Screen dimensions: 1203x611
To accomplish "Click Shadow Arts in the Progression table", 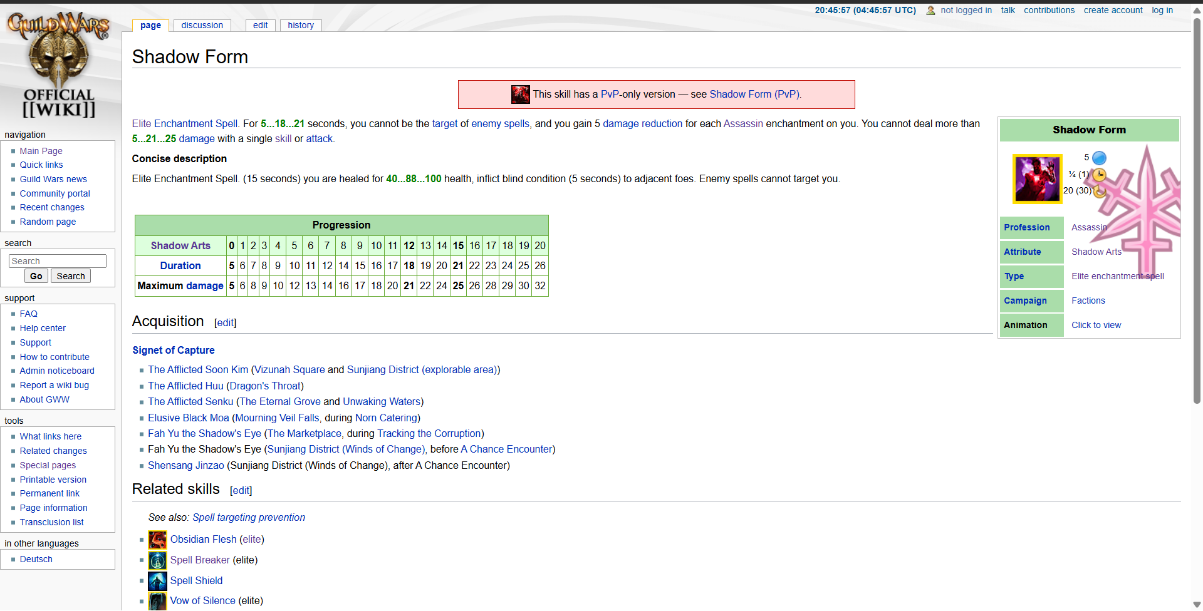I will (x=180, y=246).
